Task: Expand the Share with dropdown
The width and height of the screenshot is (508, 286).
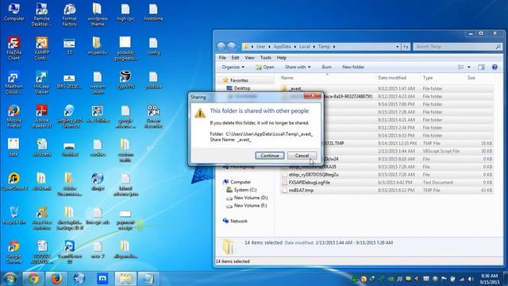Action: tap(298, 67)
